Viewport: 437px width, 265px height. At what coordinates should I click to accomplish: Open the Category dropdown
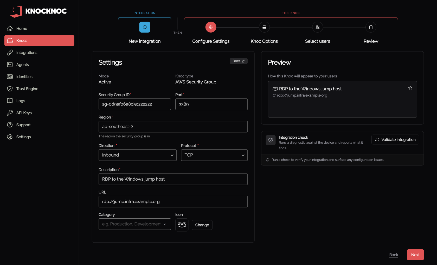point(135,224)
